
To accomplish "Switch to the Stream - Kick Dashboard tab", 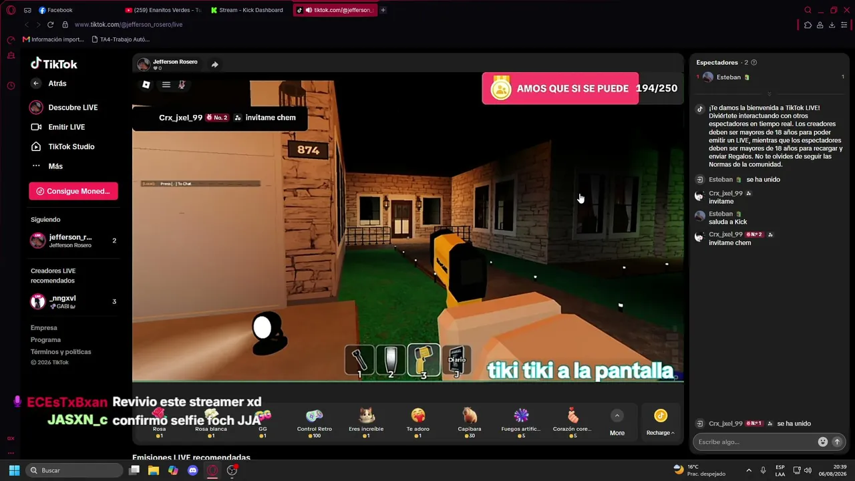I will tap(247, 10).
